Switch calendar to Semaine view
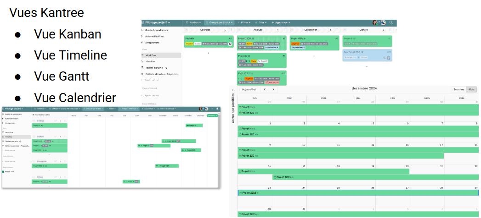 coord(458,90)
